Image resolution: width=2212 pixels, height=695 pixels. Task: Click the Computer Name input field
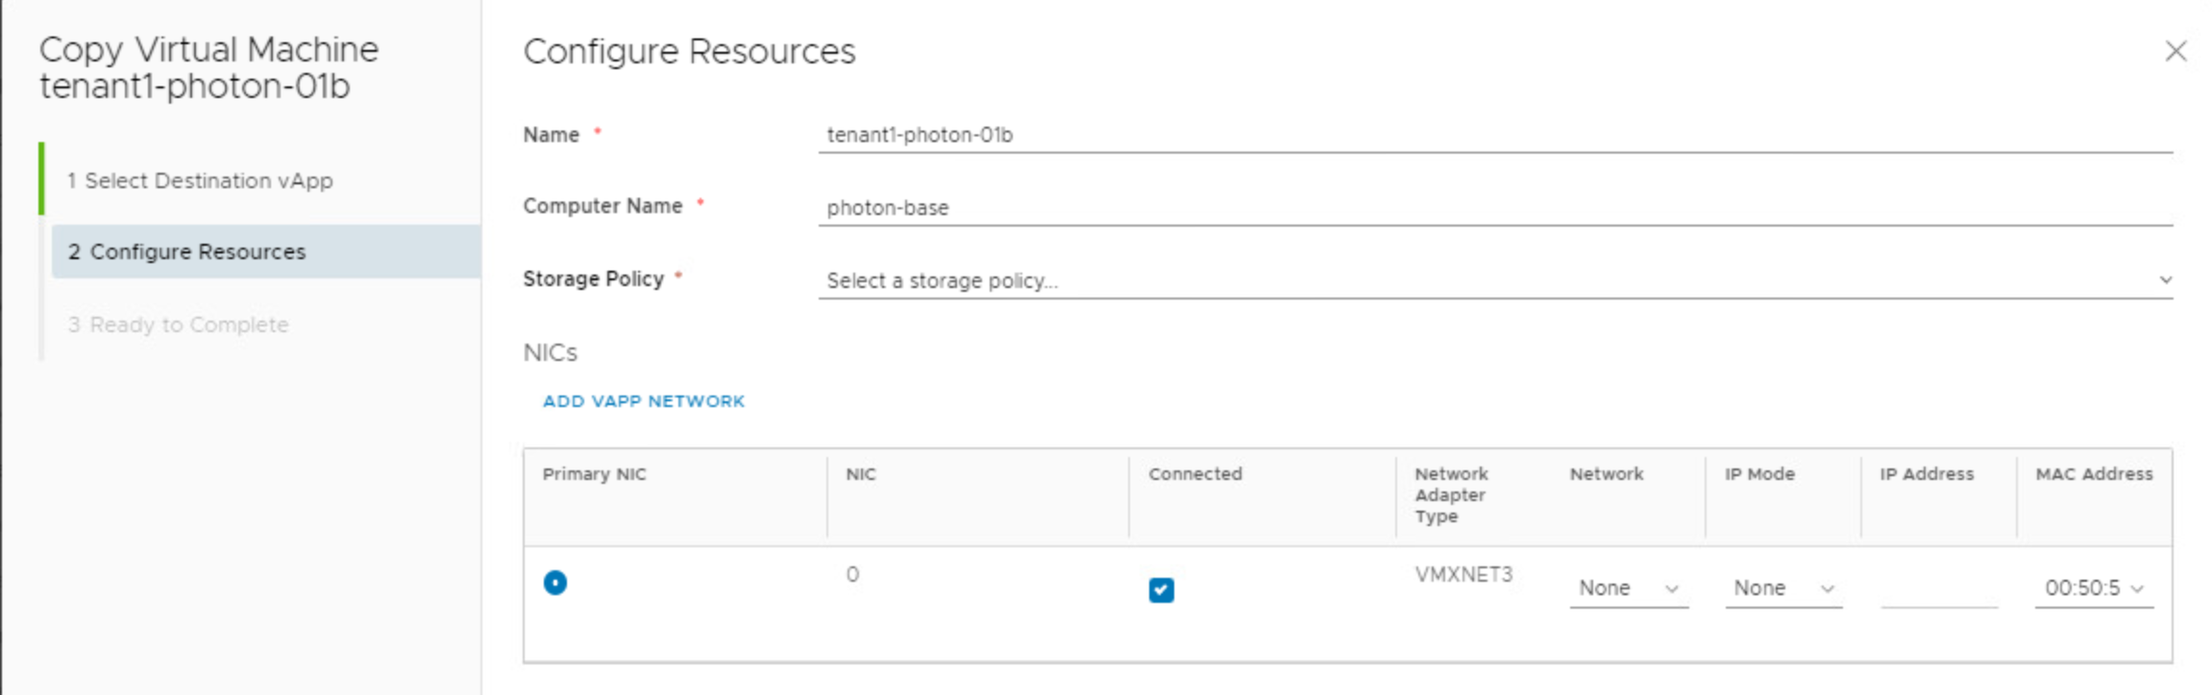coord(1494,208)
